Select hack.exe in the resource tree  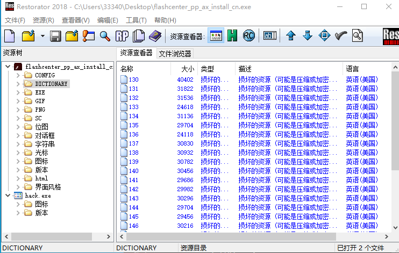[38, 196]
